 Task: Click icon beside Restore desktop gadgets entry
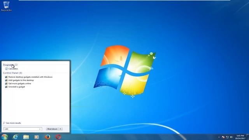[6, 77]
